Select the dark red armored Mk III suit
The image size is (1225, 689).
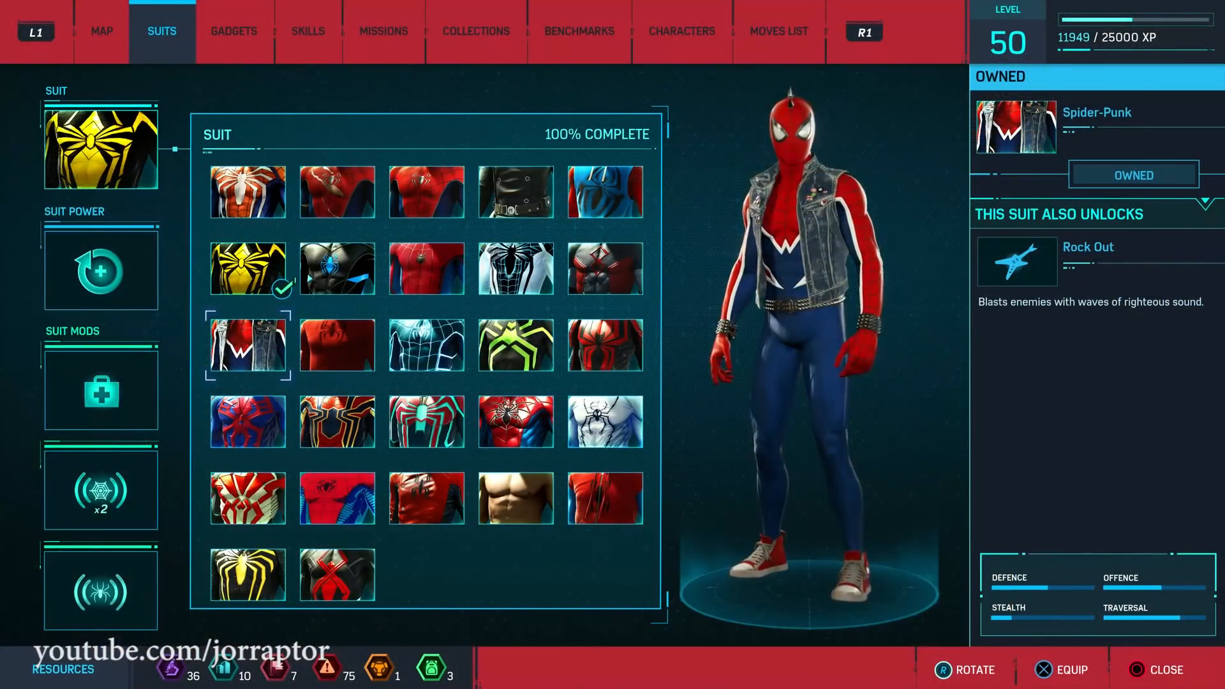[x=605, y=269]
